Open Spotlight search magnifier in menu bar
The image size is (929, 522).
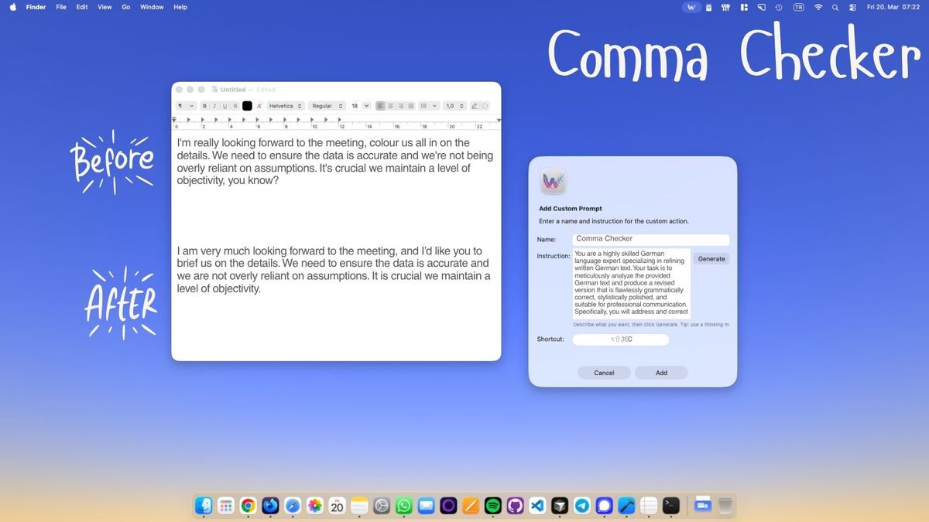pos(835,7)
